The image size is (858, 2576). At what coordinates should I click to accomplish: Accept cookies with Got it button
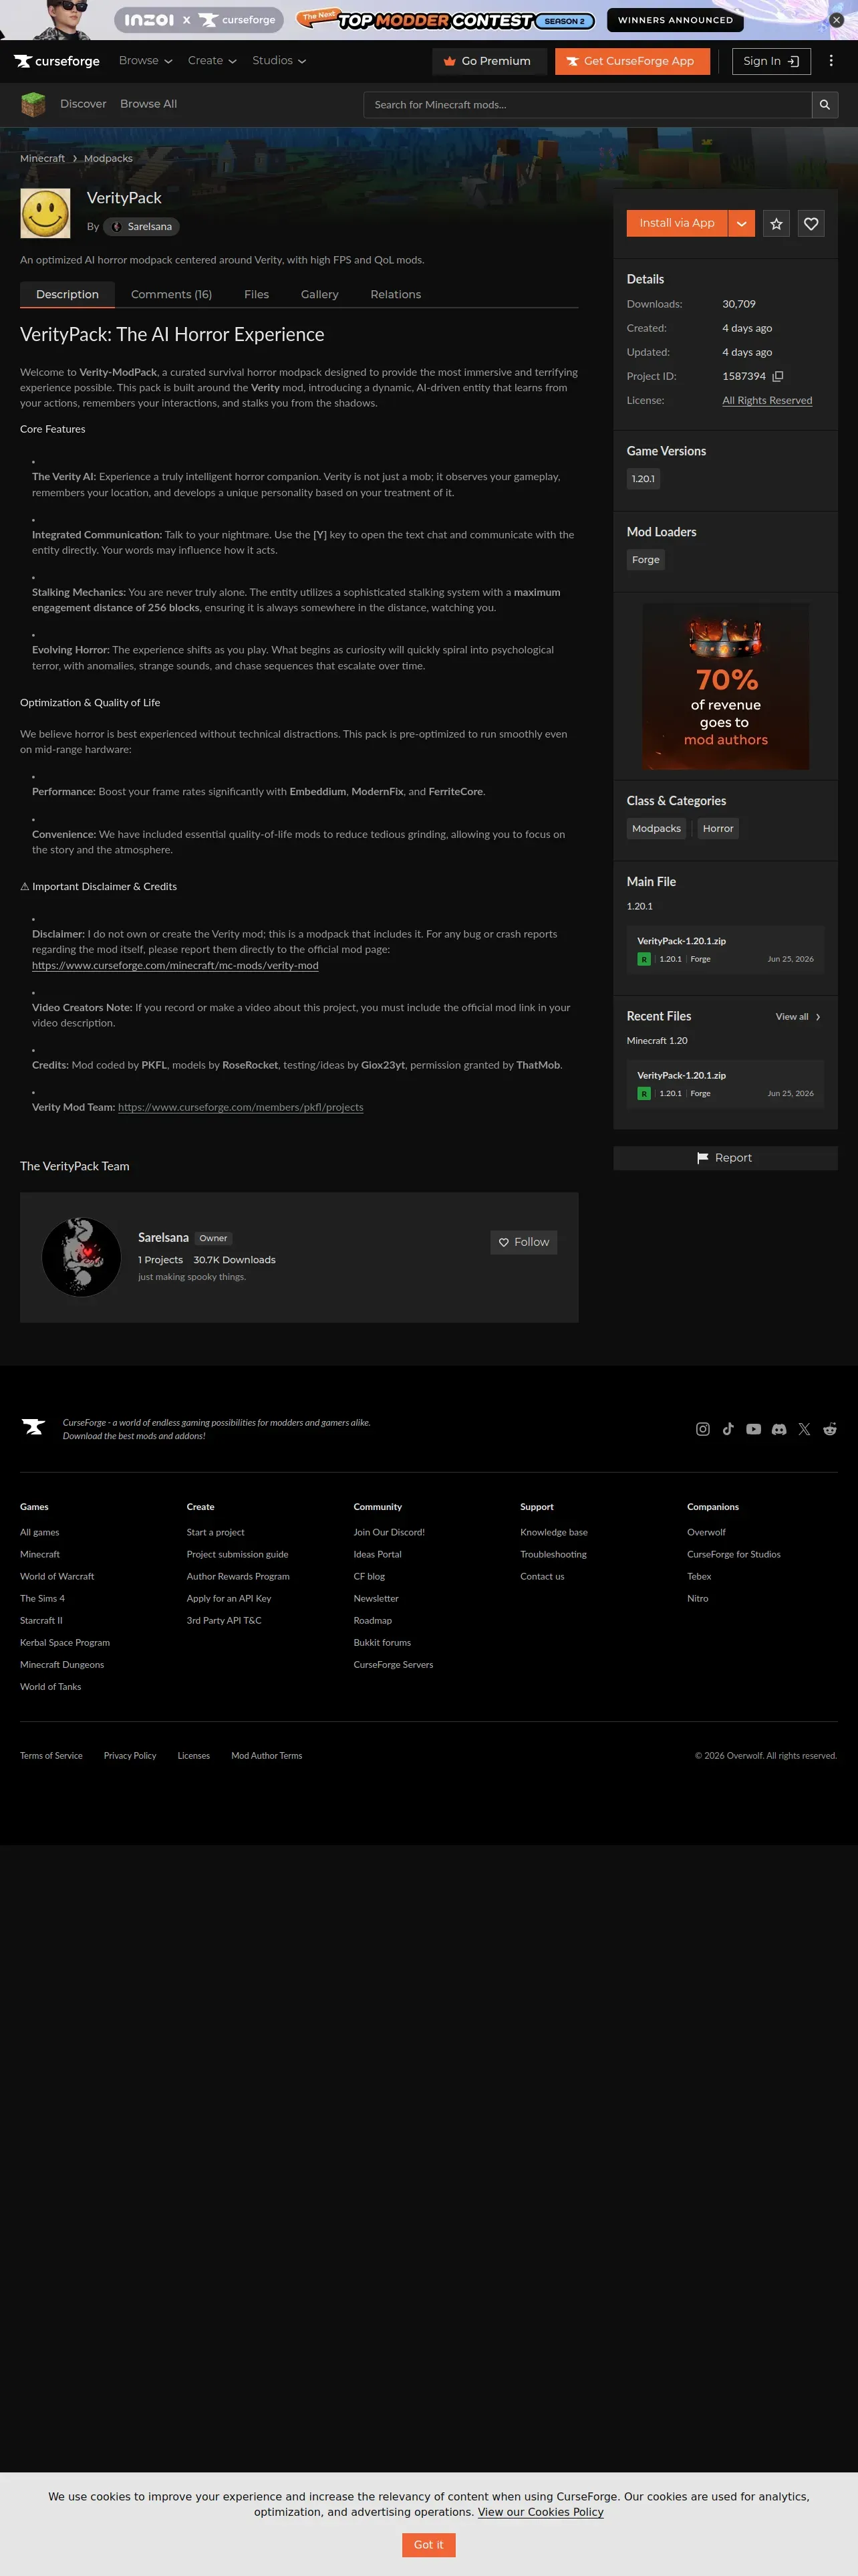click(428, 2545)
